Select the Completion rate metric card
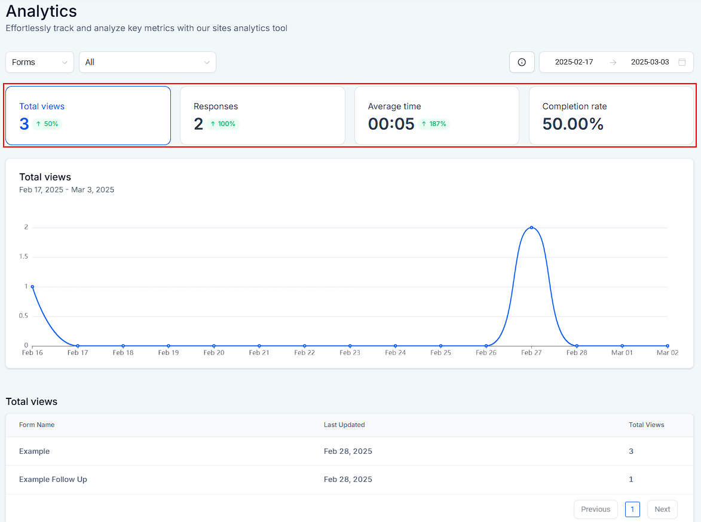The image size is (701, 522). pyautogui.click(x=611, y=115)
